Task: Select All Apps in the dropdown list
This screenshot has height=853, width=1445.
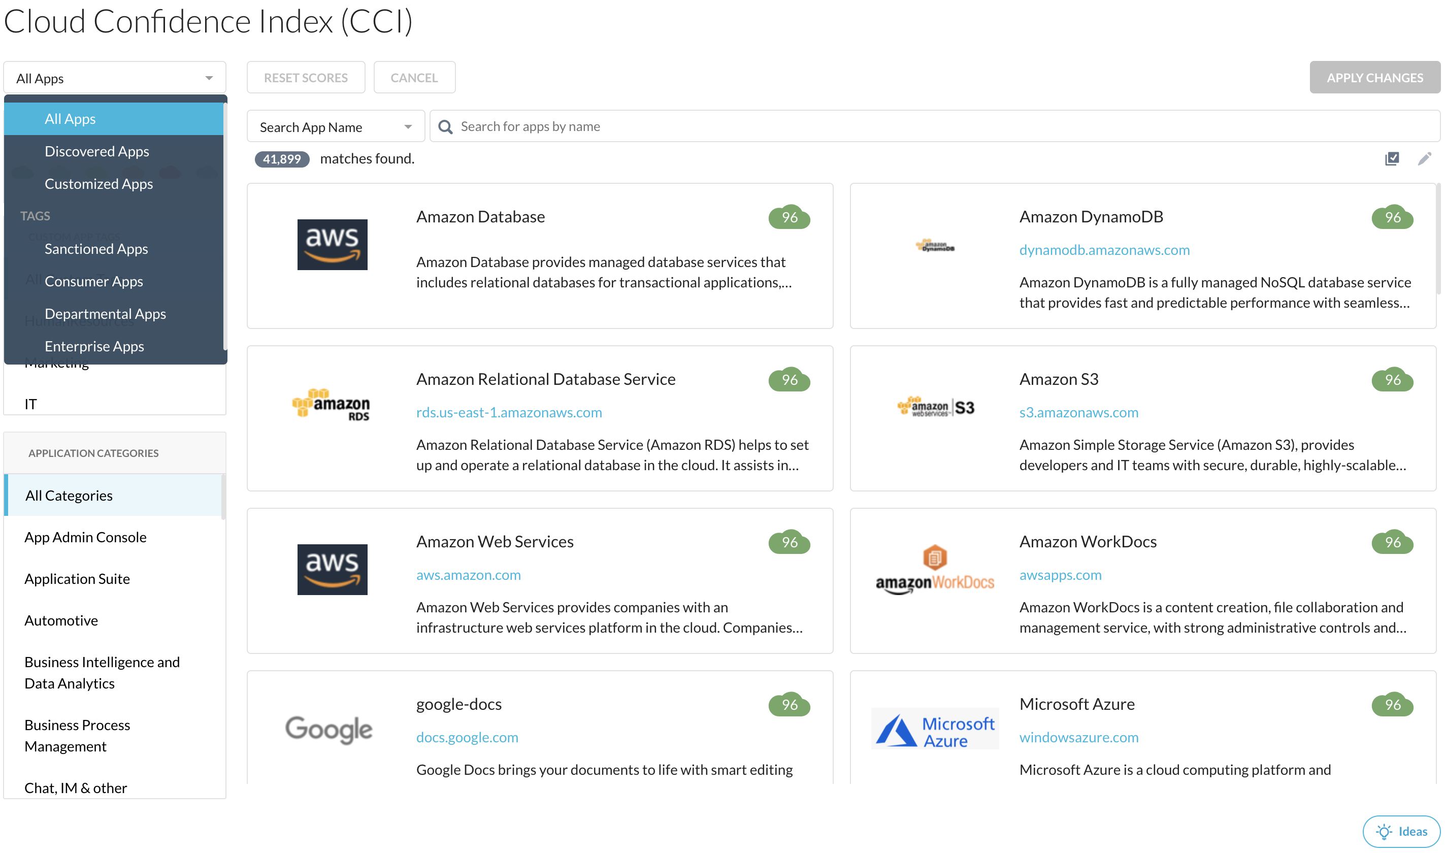Action: click(113, 119)
